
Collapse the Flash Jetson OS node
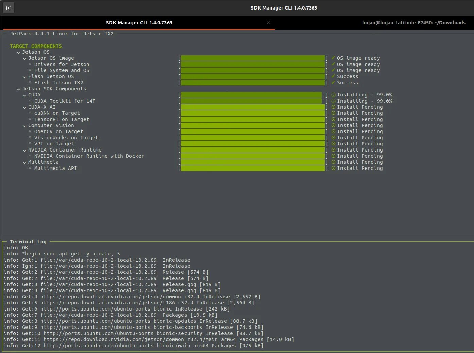24,77
